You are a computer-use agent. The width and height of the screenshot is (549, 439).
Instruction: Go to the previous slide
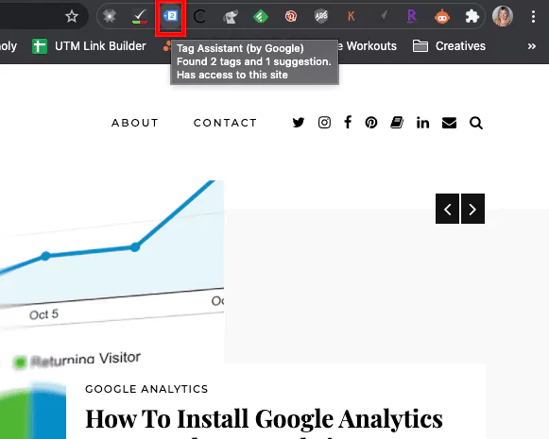pos(447,209)
